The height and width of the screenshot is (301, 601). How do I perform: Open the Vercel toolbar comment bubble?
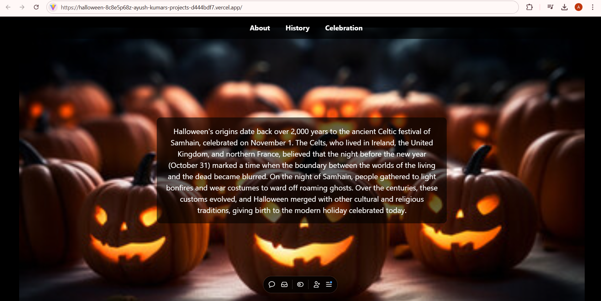coord(272,284)
